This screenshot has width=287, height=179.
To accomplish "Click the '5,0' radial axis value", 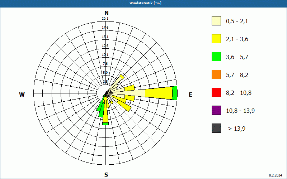I will pos(105,73).
